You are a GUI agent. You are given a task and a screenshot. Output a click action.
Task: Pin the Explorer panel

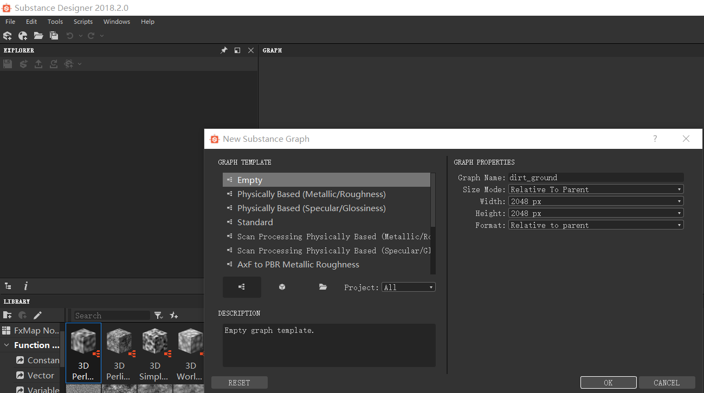click(x=224, y=50)
